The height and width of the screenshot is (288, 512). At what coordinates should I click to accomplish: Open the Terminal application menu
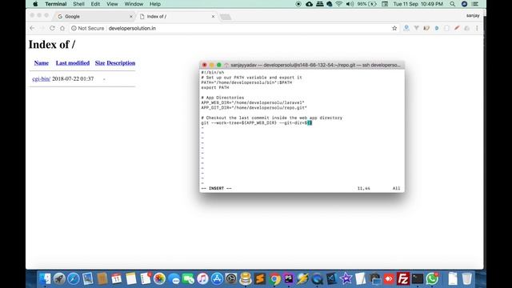click(56, 4)
